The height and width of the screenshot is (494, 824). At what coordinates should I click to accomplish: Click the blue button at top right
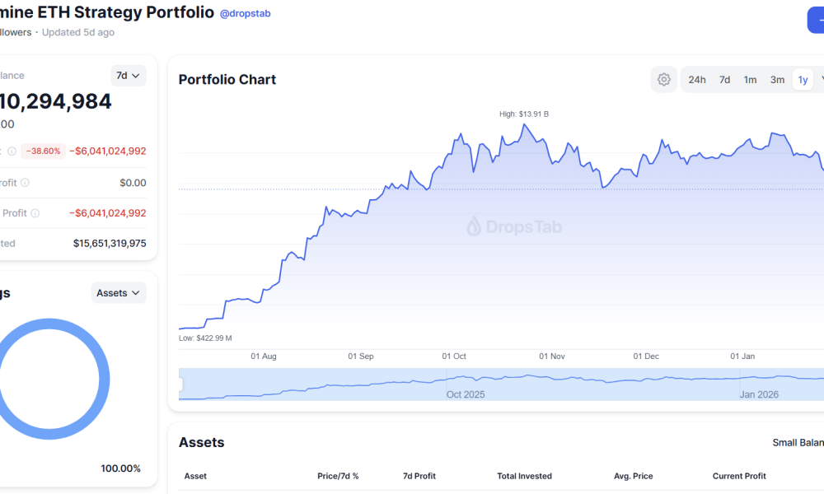816,20
